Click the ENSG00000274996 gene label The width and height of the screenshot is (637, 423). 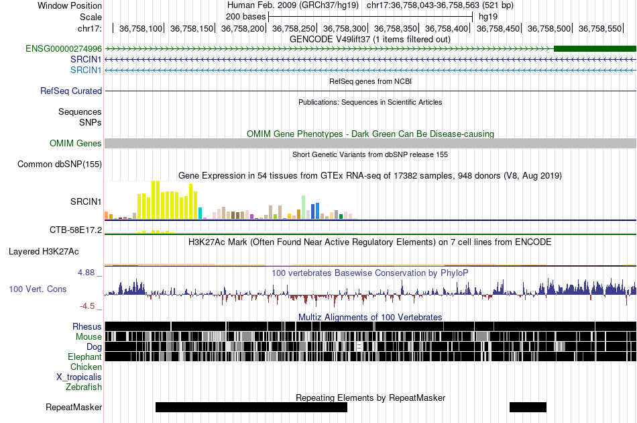pos(64,49)
